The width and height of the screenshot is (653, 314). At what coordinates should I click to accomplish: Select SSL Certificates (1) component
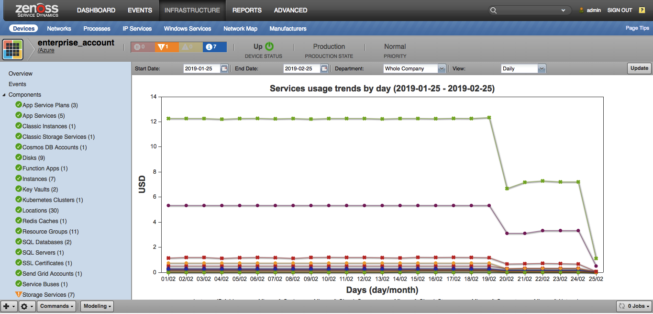pyautogui.click(x=47, y=263)
